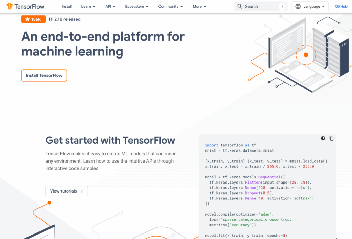Copy the code sample to clipboard
This screenshot has height=239, width=352.
click(x=331, y=138)
